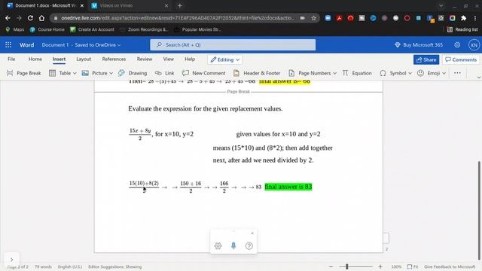Open the KN account profile
This screenshot has height=271, width=482.
coord(474,45)
